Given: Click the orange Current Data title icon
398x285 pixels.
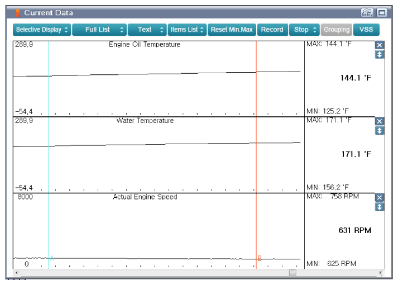Looking at the screenshot, I should [x=18, y=13].
